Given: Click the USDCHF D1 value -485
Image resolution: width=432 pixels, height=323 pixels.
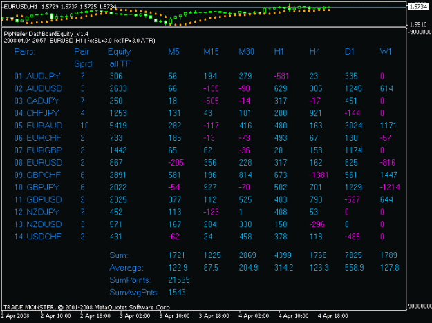Looking at the screenshot, I should pyautogui.click(x=353, y=237).
